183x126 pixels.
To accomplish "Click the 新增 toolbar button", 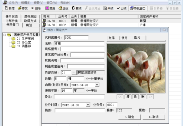I will (10, 8).
